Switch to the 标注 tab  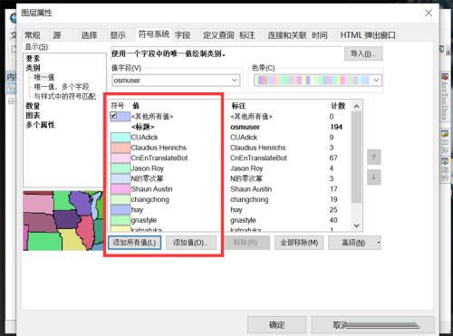tap(247, 35)
